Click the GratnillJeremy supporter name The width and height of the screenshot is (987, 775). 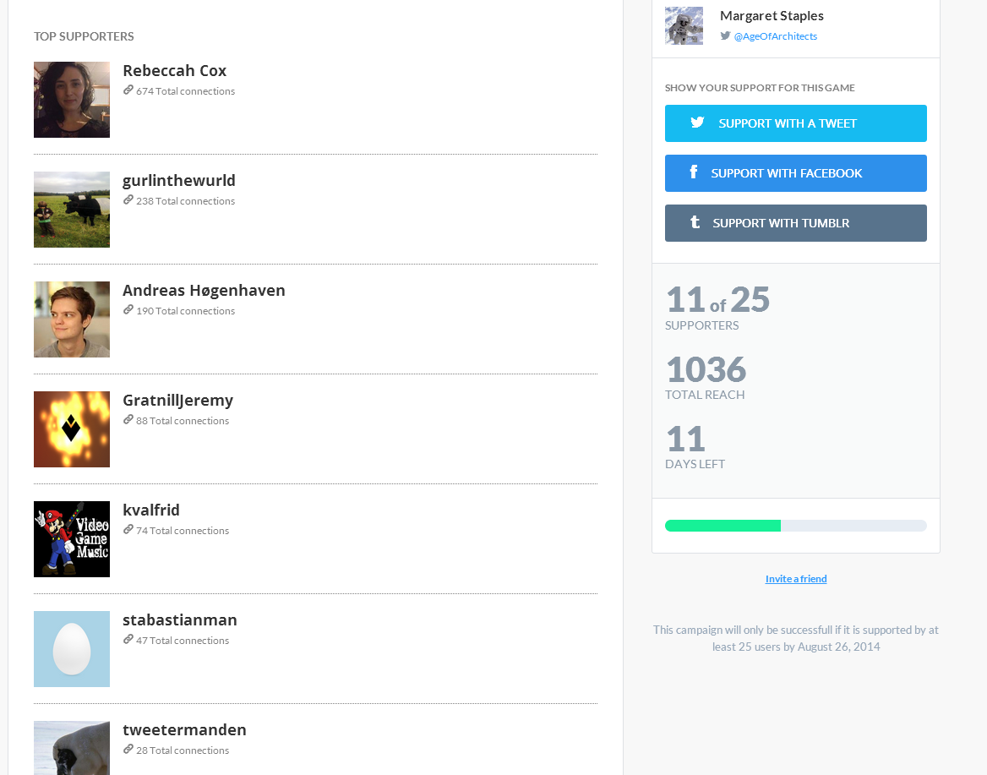pyautogui.click(x=178, y=401)
